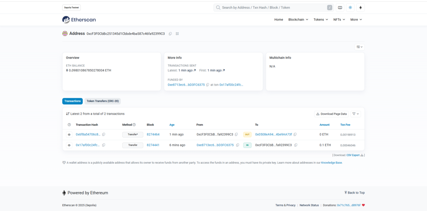The width and height of the screenshot is (427, 211).
Task: Click the CSV Export link
Action: coord(353,155)
